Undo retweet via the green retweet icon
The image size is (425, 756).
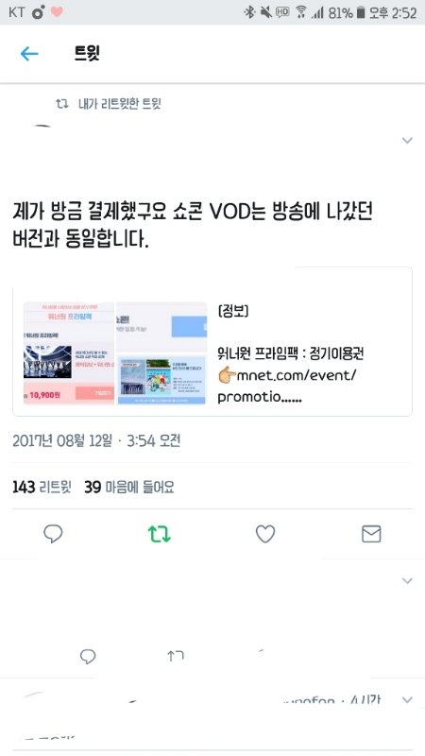[x=159, y=534]
